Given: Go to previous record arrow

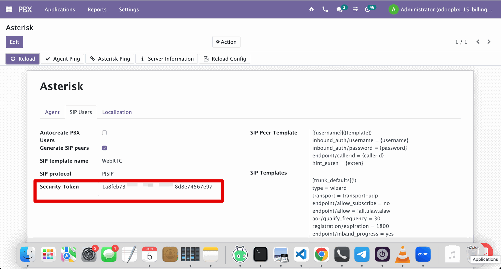Looking at the screenshot, I should [x=478, y=42].
